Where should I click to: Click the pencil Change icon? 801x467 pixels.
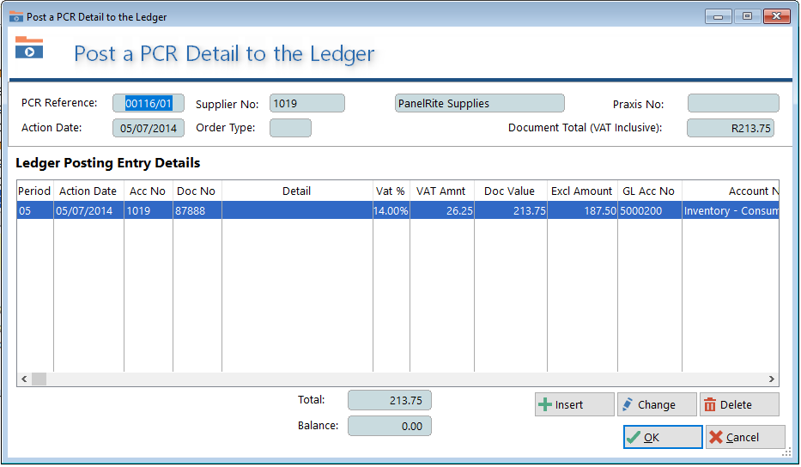click(628, 404)
